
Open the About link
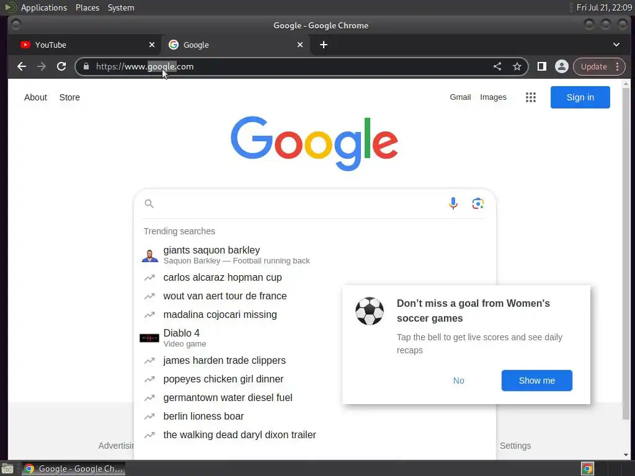[35, 97]
